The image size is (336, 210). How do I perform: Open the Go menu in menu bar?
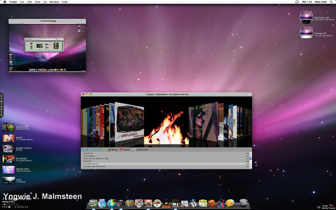pos(45,2)
